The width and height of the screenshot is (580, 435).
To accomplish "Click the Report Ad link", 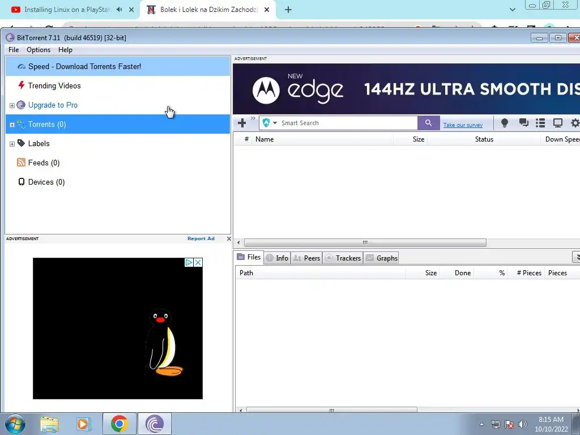I will [x=201, y=238].
